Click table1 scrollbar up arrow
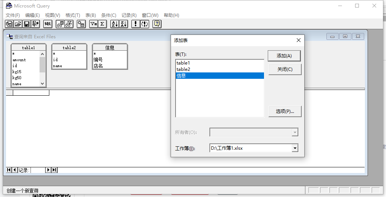 (x=42, y=54)
